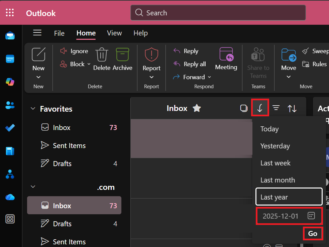329x247 pixels.
Task: Open People contacts in the left rail
Action: pyautogui.click(x=10, y=105)
